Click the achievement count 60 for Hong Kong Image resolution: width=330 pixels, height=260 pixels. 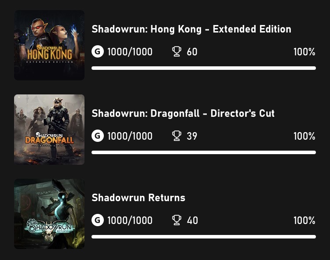point(192,52)
